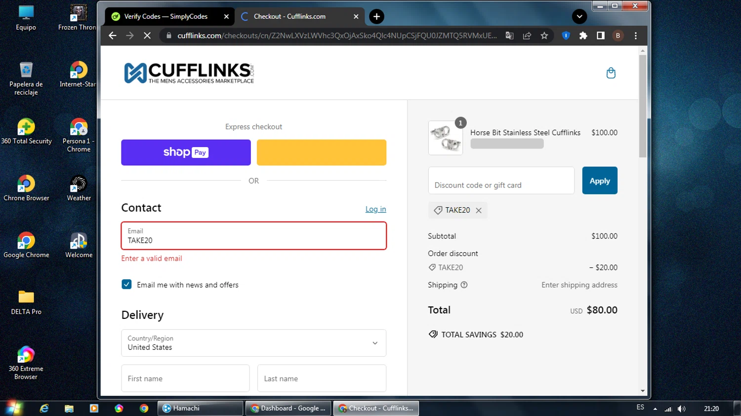Open the tab search dropdown arrow
Image resolution: width=741 pixels, height=416 pixels.
click(x=579, y=17)
